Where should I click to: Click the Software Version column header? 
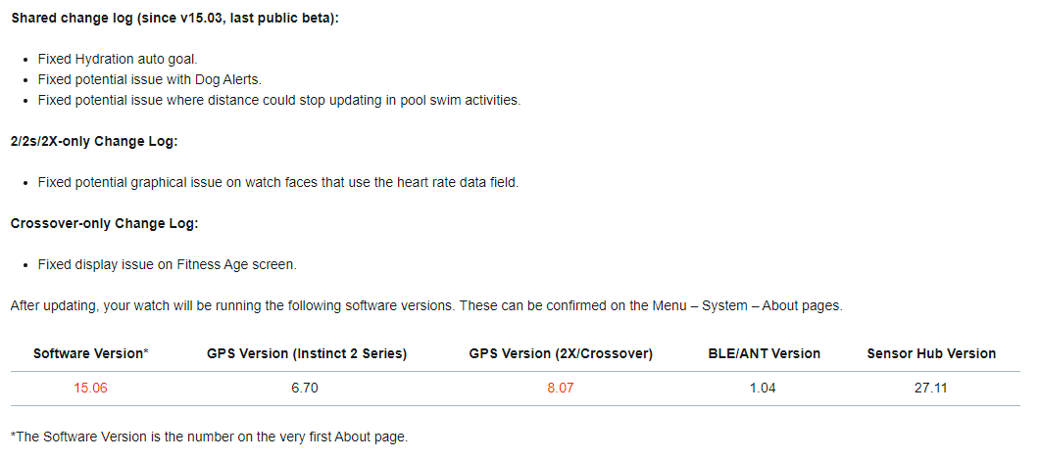(90, 353)
